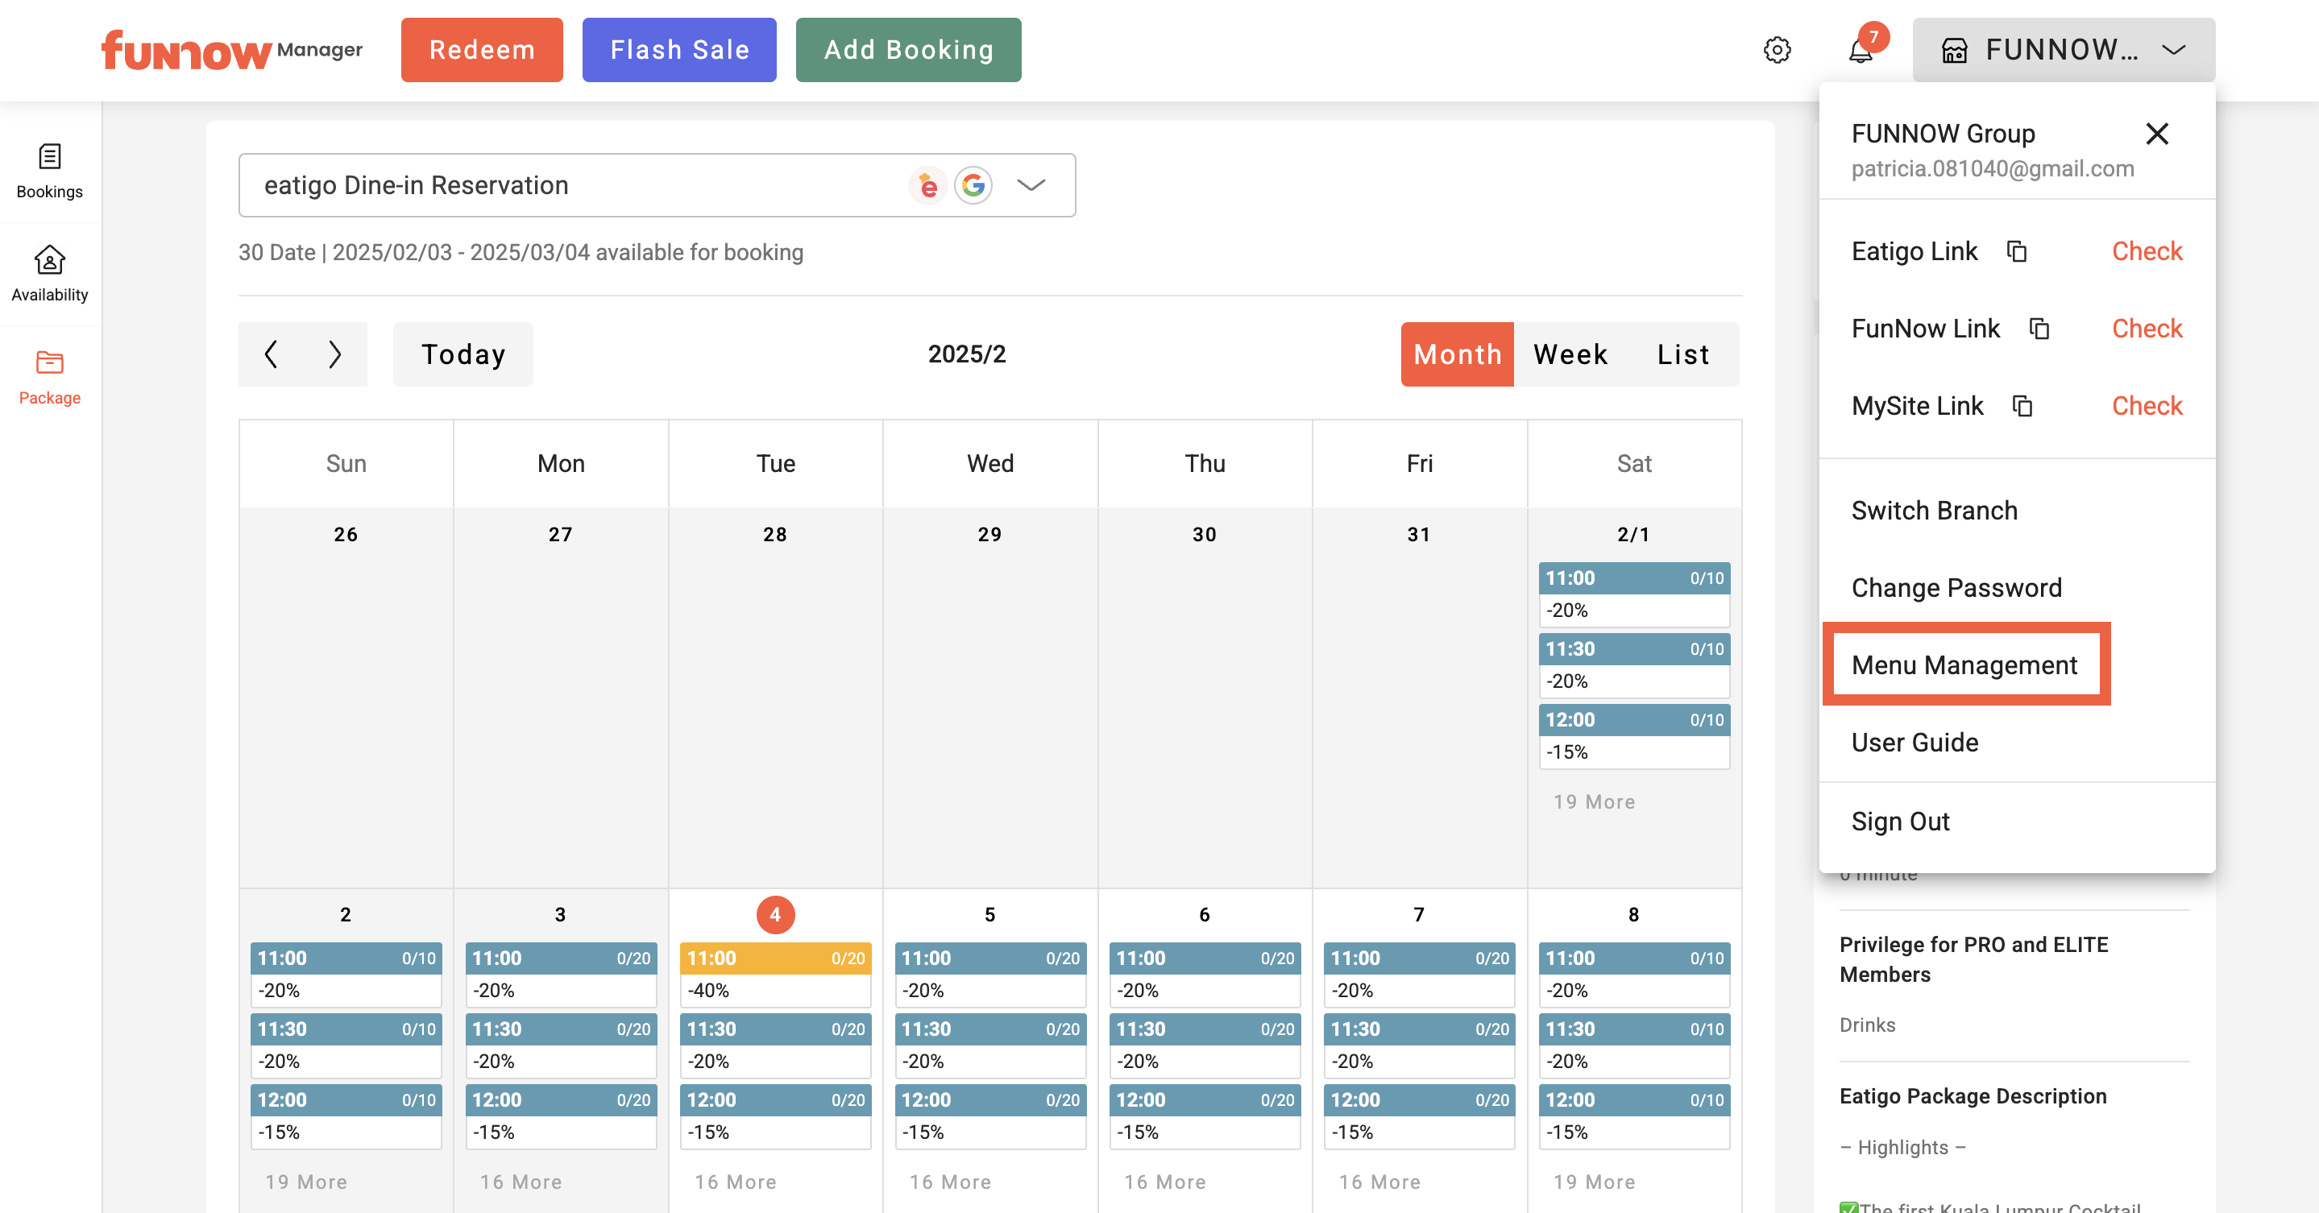Show 16 More slots on Wednesday 5
2319x1213 pixels.
[x=950, y=1182]
